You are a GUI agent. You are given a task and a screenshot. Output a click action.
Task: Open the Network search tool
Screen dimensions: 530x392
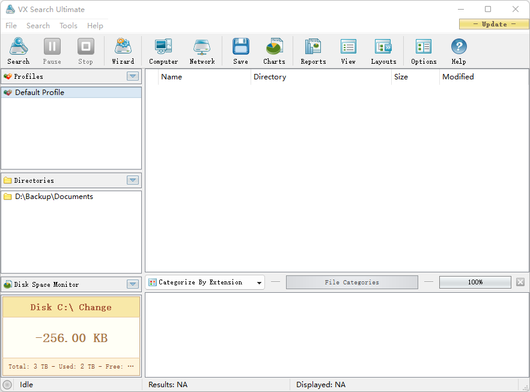(x=202, y=51)
